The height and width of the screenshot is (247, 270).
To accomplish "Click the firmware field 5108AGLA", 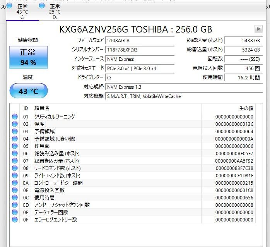I will tap(140, 41).
